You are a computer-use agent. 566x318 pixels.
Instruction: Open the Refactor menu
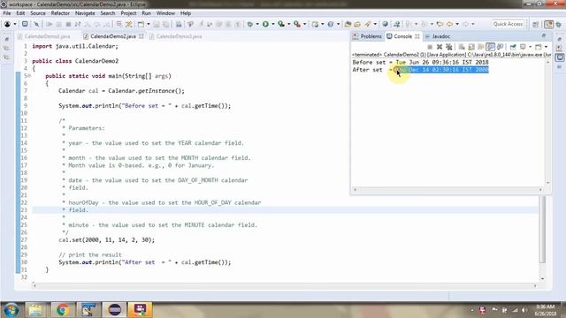[60, 13]
